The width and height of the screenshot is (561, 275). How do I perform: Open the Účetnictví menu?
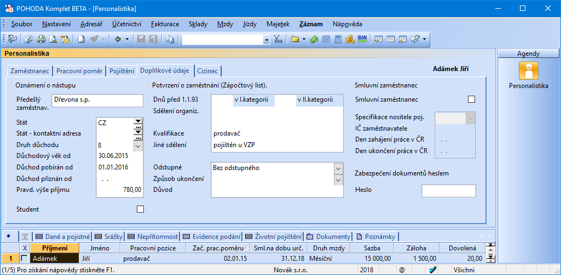point(126,24)
